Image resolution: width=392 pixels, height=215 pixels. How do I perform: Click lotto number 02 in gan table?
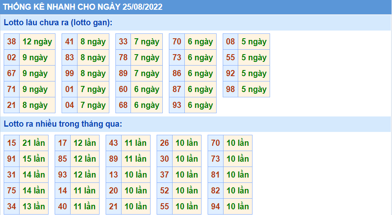tap(12, 57)
